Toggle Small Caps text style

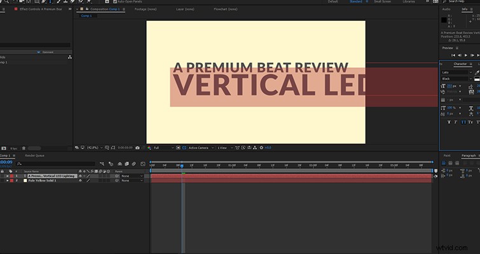[470, 123]
